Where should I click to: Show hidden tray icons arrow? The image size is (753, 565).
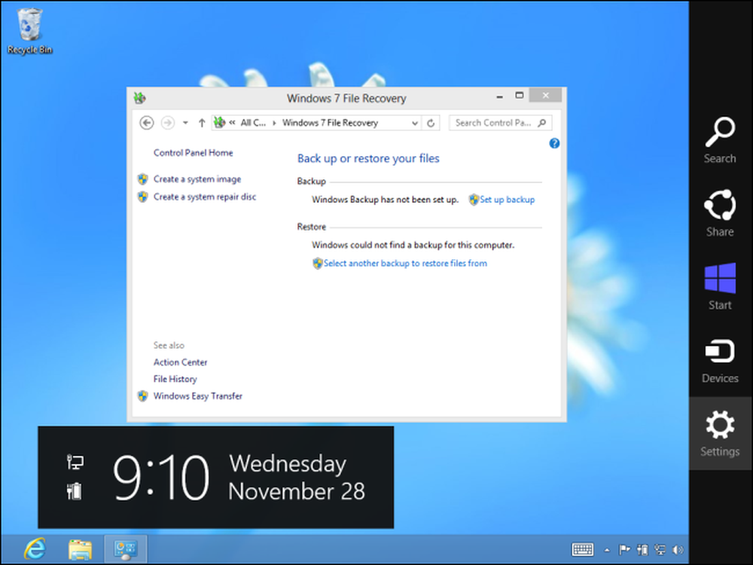click(x=607, y=550)
